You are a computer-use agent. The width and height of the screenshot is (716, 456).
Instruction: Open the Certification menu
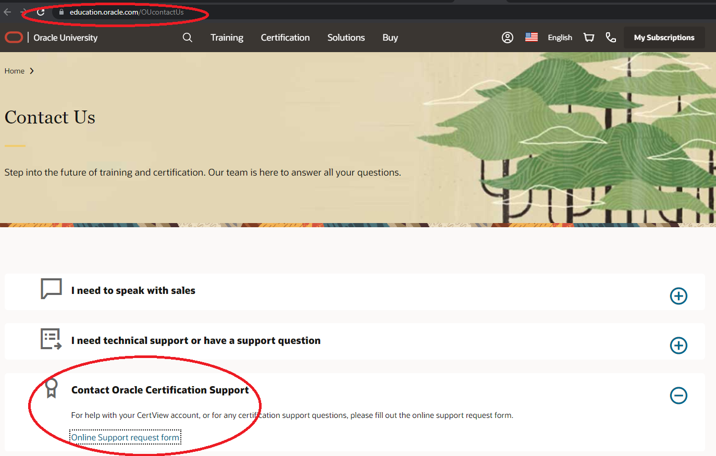click(285, 38)
